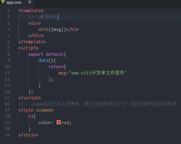Open the red color swatch picker

click(59, 122)
